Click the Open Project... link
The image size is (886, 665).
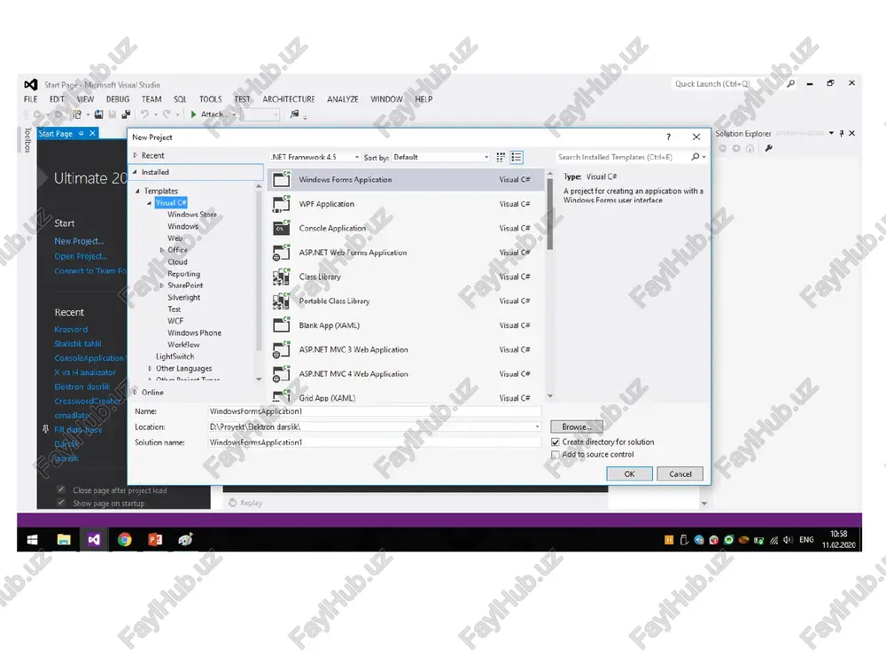tap(81, 256)
